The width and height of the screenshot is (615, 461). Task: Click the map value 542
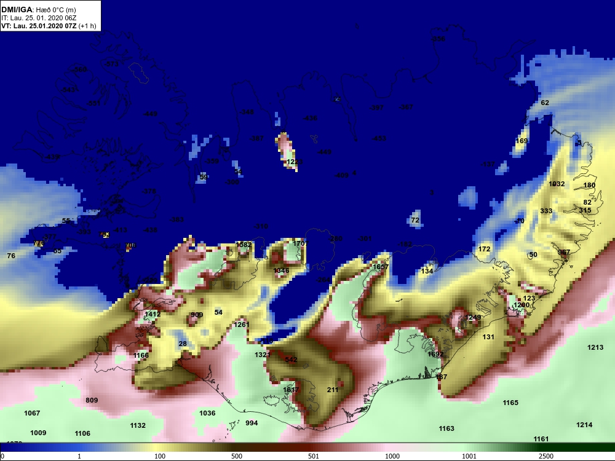pos(291,360)
